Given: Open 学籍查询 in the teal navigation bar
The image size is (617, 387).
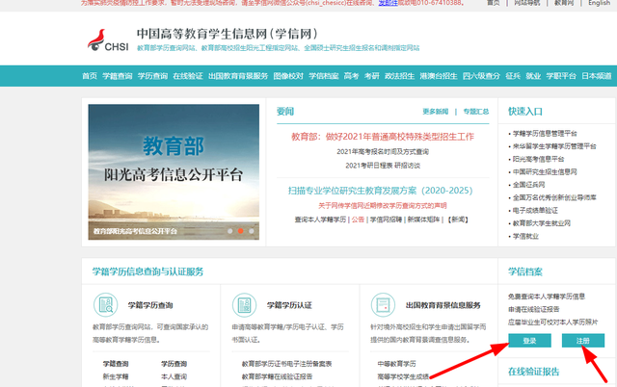Looking at the screenshot, I should (x=118, y=76).
